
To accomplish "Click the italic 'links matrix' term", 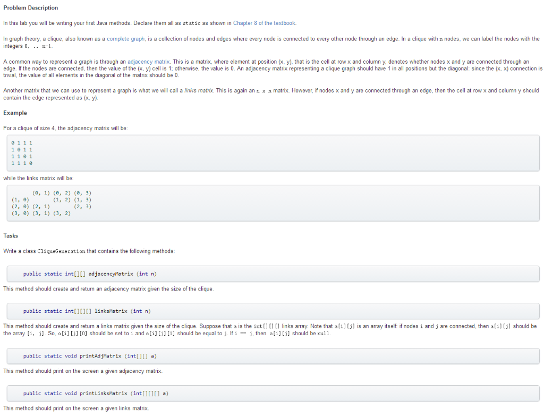I will pos(199,90).
